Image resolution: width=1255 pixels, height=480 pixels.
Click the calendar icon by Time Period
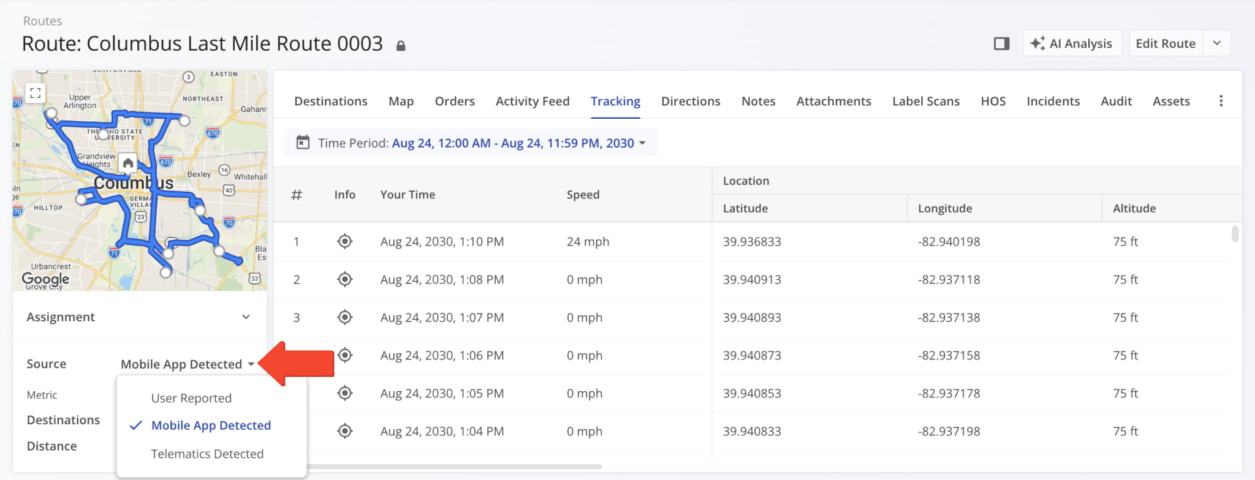[303, 143]
